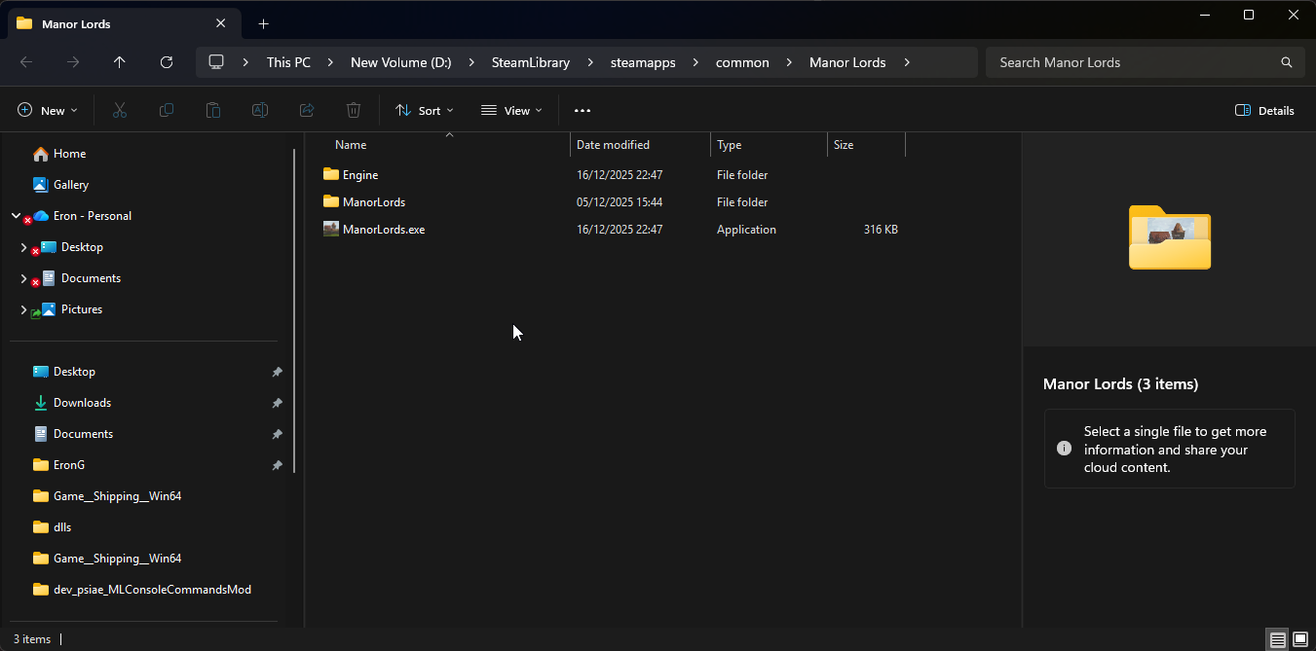The height and width of the screenshot is (651, 1316).
Task: Go up one folder level
Action: pyautogui.click(x=120, y=62)
